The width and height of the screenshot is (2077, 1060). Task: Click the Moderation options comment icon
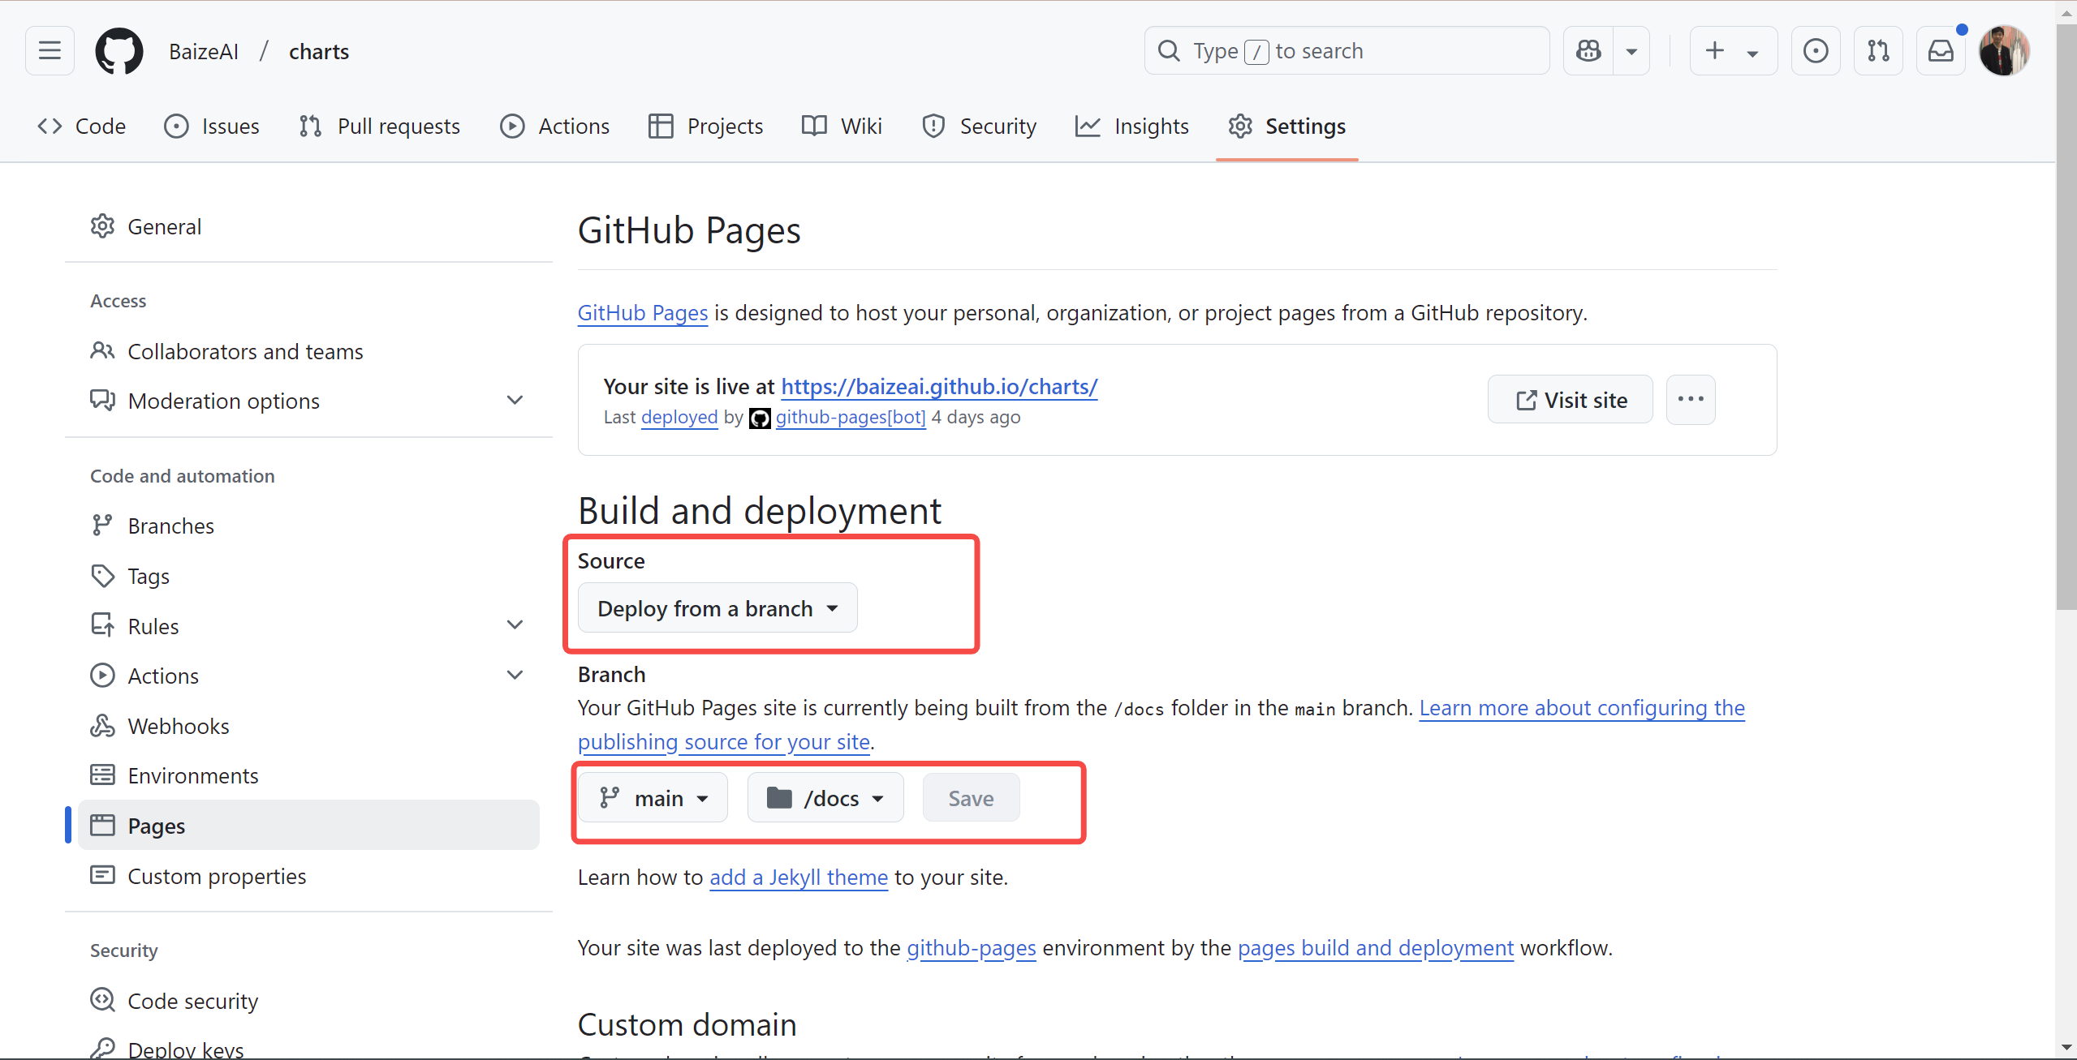(102, 401)
